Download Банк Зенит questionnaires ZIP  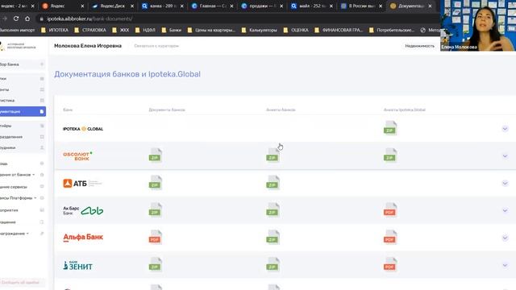tap(273, 264)
